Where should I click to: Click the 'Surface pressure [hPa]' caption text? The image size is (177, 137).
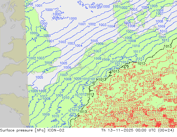23,130
